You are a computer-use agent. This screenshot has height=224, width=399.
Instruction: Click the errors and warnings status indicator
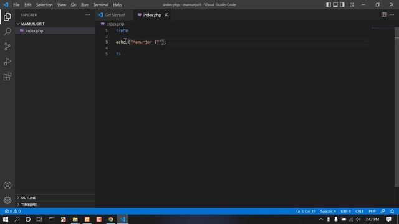coord(12,212)
